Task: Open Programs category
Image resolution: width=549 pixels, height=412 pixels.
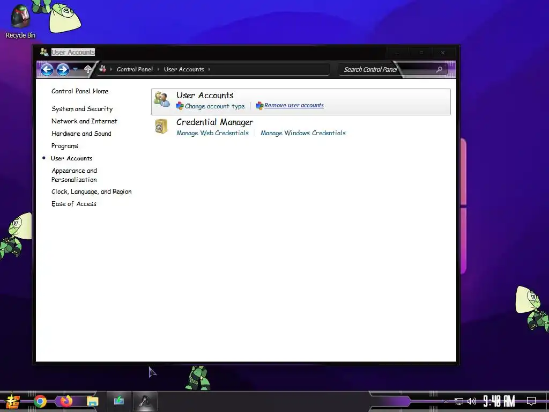Action: tap(65, 146)
